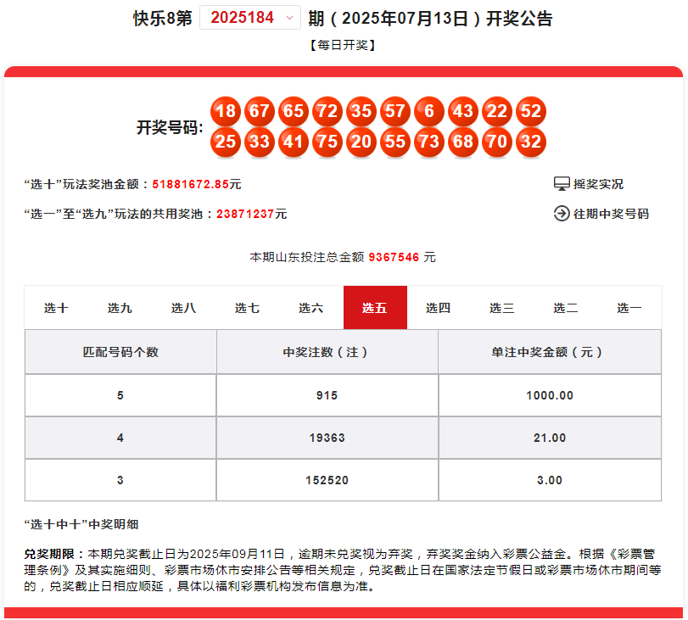The height and width of the screenshot is (620, 688).
Task: Switch to the 选九 tab
Action: pos(120,308)
